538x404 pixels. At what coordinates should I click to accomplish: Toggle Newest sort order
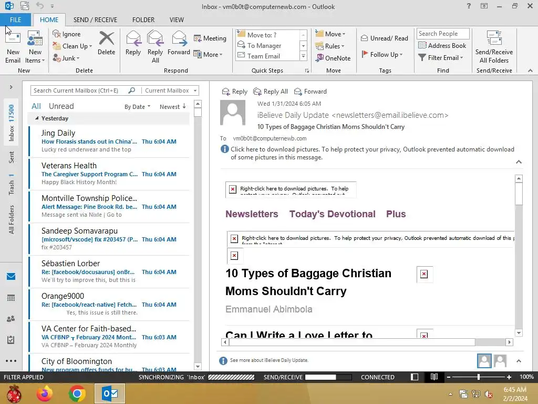pyautogui.click(x=172, y=107)
